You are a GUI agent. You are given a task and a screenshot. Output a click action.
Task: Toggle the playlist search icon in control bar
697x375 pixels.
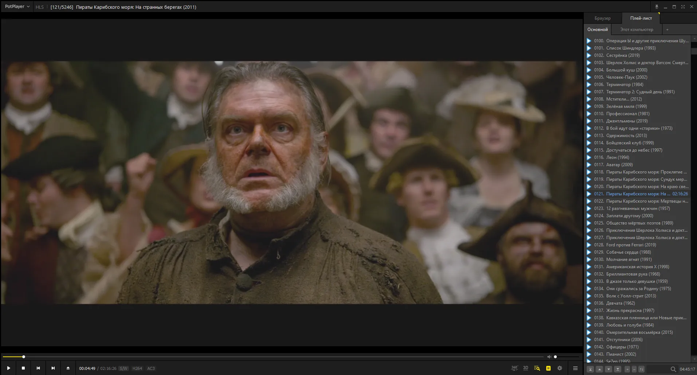click(537, 368)
